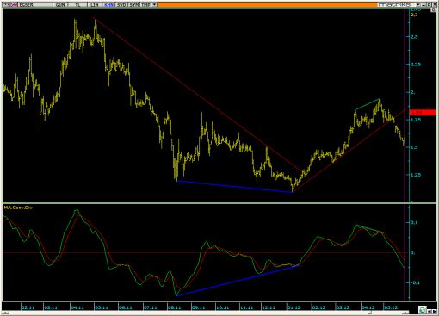
Task: Toggle the KHN toolbar button
Action: (x=108, y=5)
